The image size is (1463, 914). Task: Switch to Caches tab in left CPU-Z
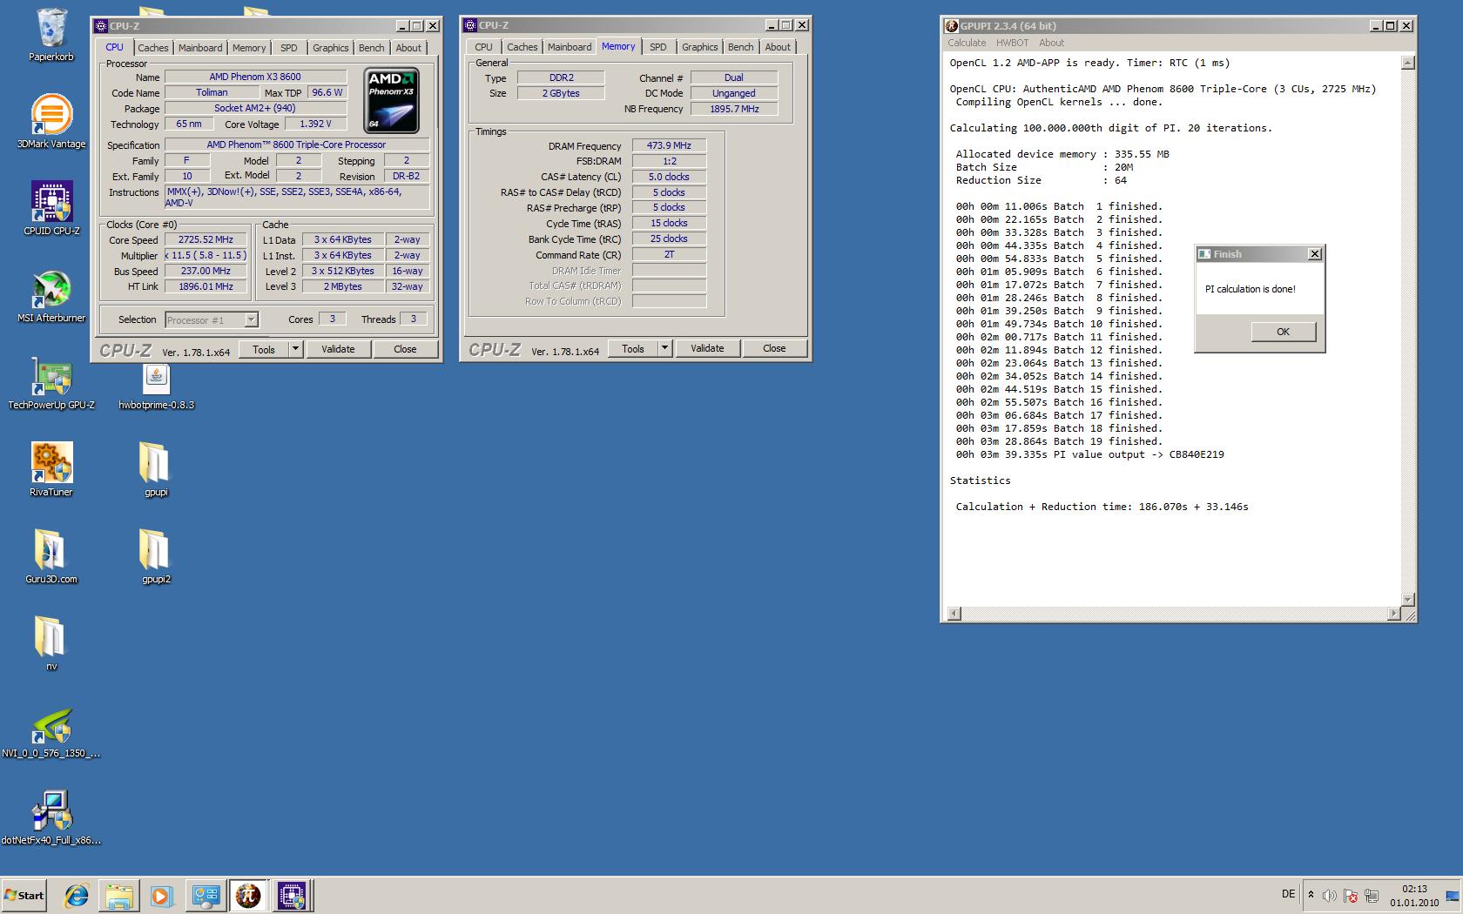point(153,48)
